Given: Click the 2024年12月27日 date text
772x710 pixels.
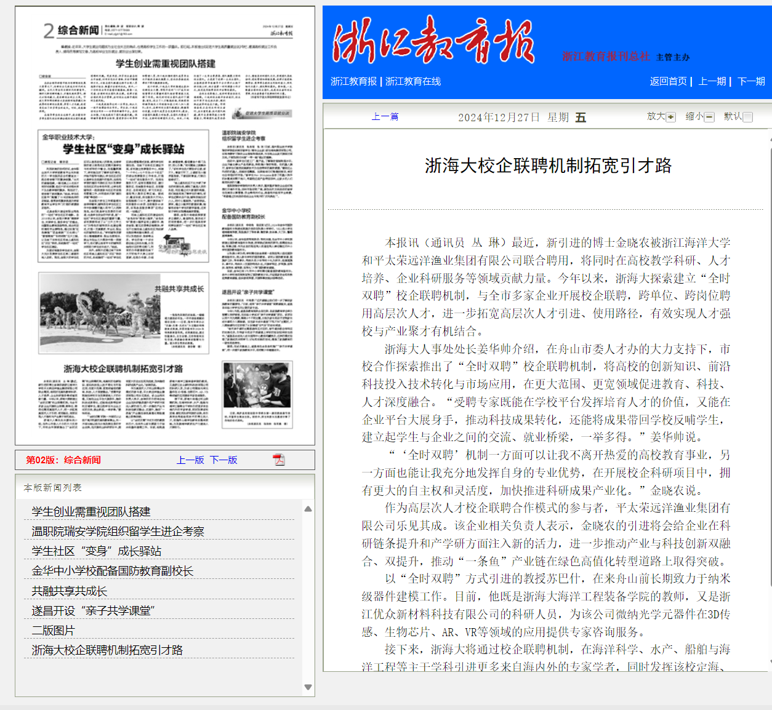Looking at the screenshot, I should pyautogui.click(x=499, y=117).
